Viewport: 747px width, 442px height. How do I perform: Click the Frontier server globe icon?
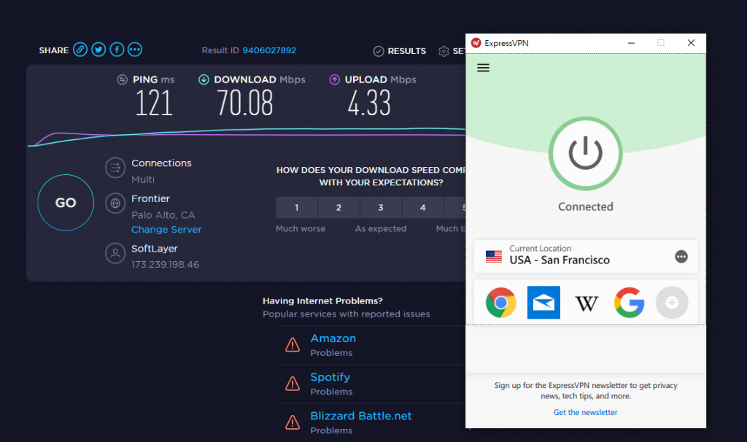(x=115, y=203)
